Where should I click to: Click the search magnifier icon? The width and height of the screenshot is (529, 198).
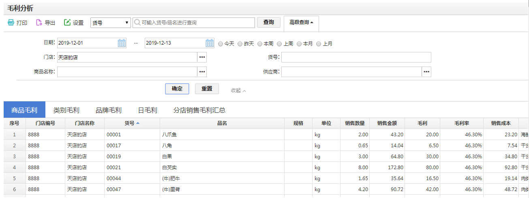(137, 23)
